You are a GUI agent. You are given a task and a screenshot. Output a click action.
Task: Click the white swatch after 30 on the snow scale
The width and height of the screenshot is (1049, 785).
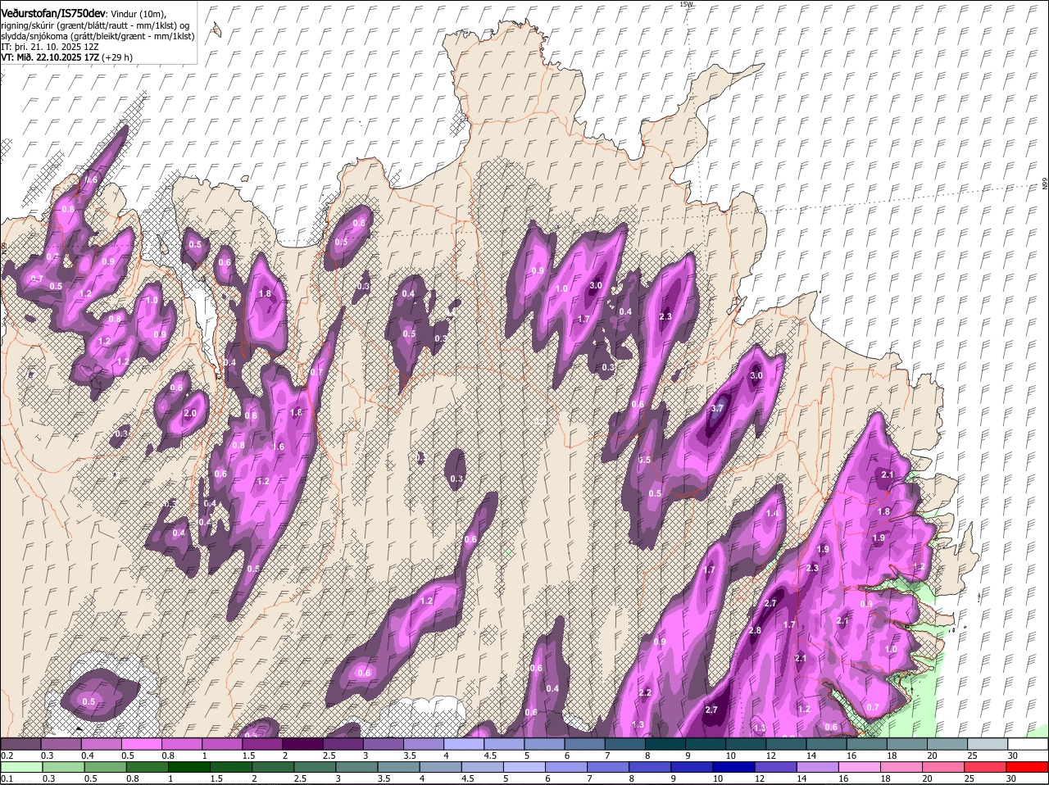(1029, 744)
